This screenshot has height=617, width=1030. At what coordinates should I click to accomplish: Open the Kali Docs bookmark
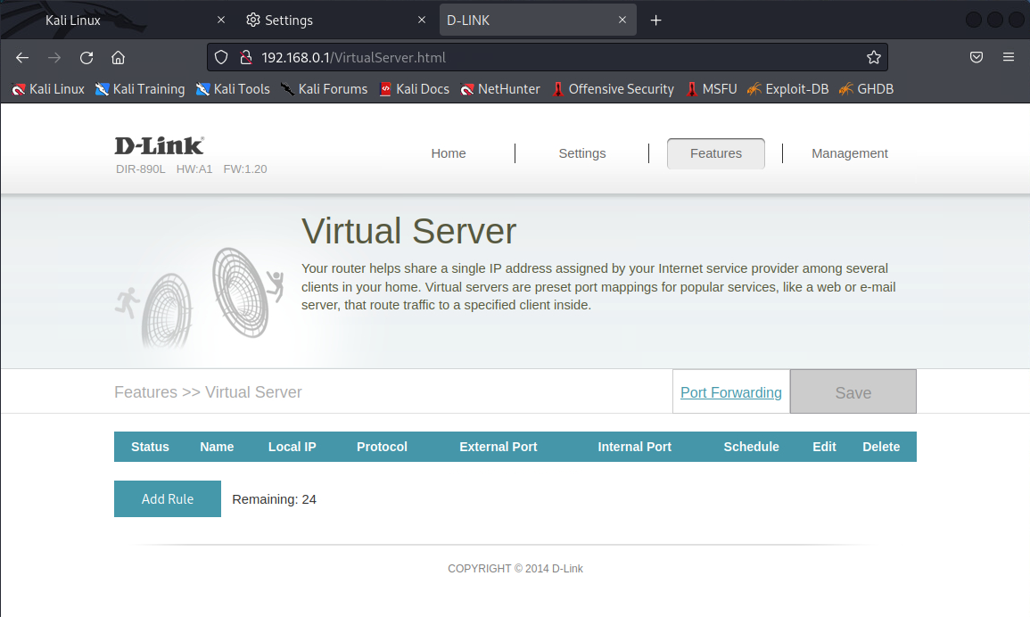(x=414, y=88)
